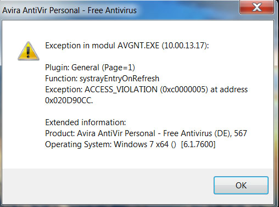Click the gray footer bar beside OK
Image resolution: width=279 pixels, height=207 pixels.
click(x=108, y=186)
